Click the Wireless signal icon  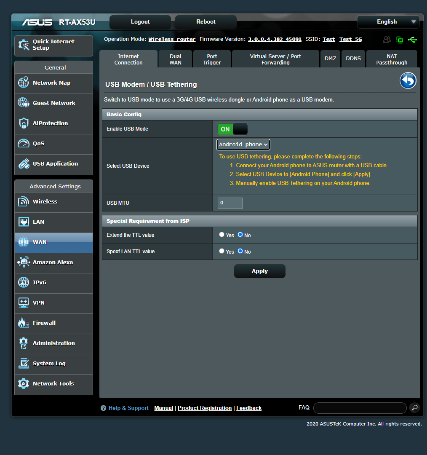click(24, 201)
